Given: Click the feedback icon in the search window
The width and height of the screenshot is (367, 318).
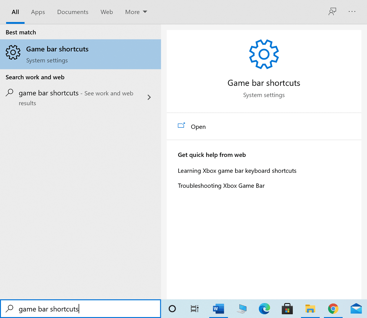Looking at the screenshot, I should [332, 12].
